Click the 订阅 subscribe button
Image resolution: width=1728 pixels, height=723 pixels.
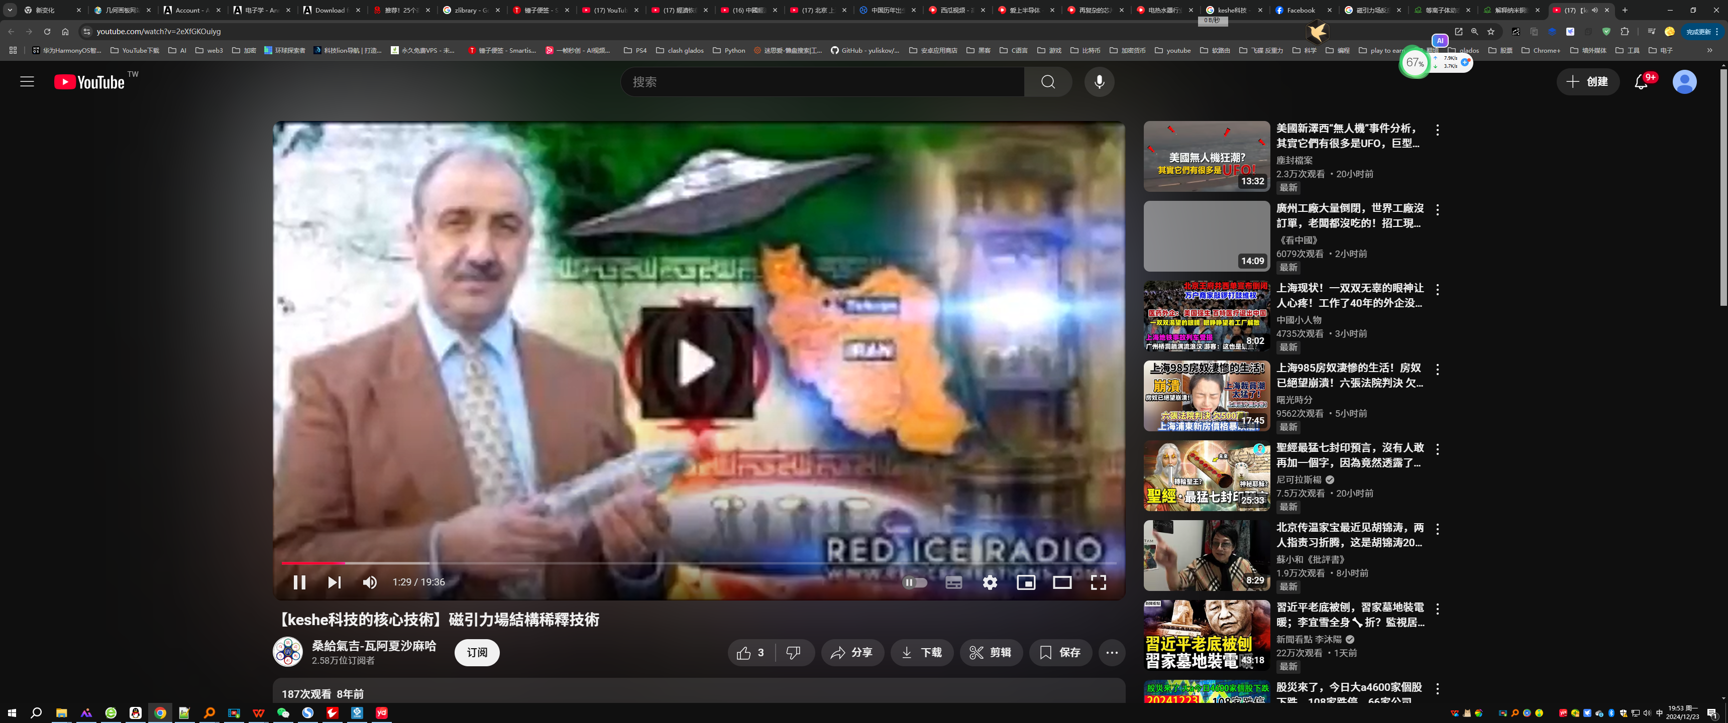coord(476,653)
